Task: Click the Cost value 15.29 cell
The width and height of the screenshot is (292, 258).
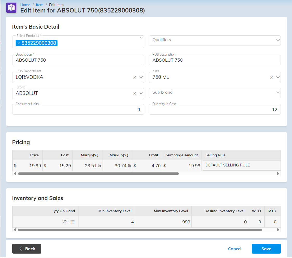Action: [57, 166]
